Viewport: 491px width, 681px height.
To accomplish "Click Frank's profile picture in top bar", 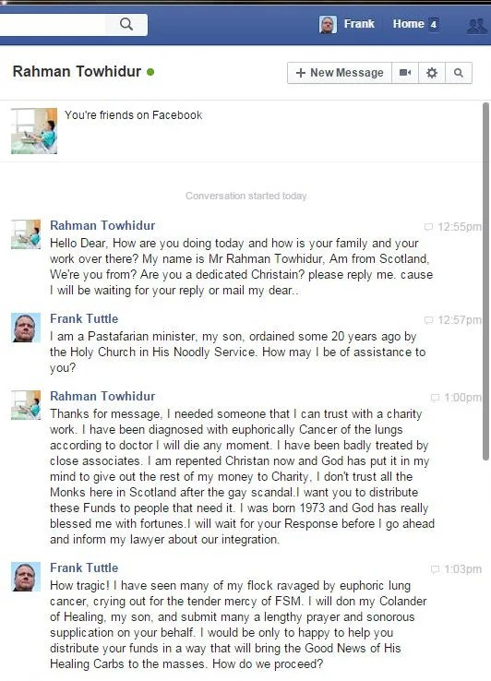I will tap(328, 24).
